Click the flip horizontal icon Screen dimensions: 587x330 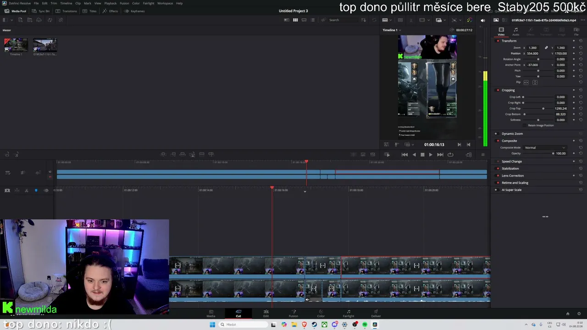pyautogui.click(x=526, y=82)
